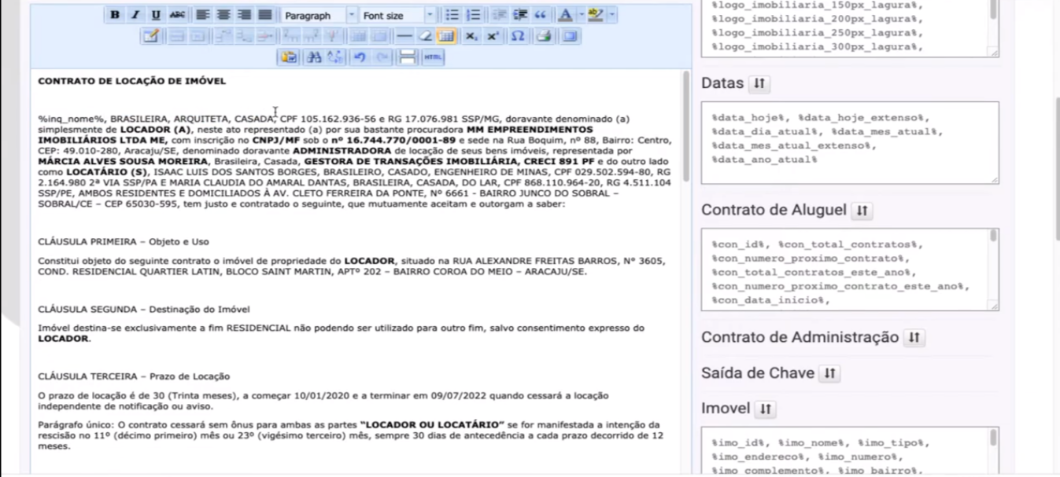Toggle italic text formatting
The image size is (1060, 477).
point(135,16)
